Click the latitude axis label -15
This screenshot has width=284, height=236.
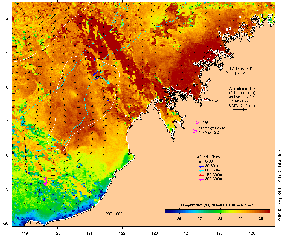5,53
